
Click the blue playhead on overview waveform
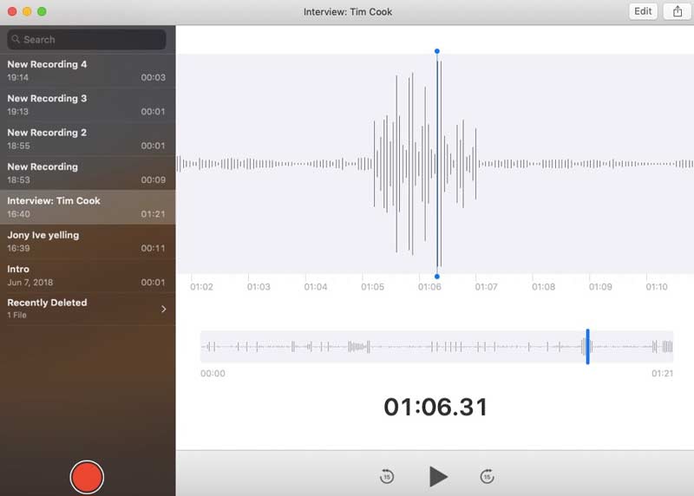[587, 347]
